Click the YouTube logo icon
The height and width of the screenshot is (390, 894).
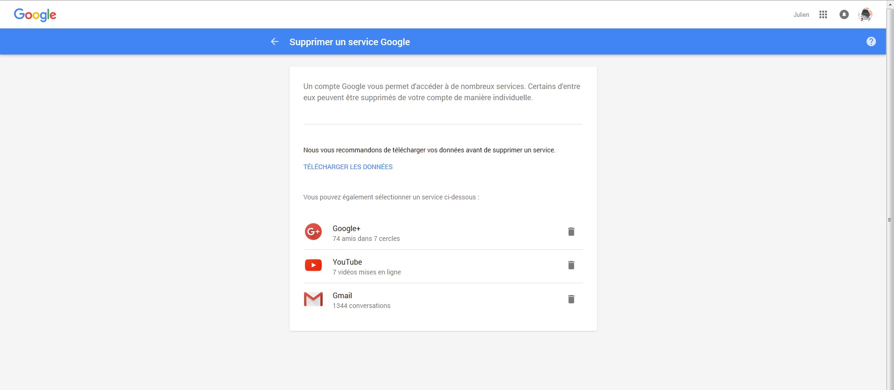coord(313,265)
